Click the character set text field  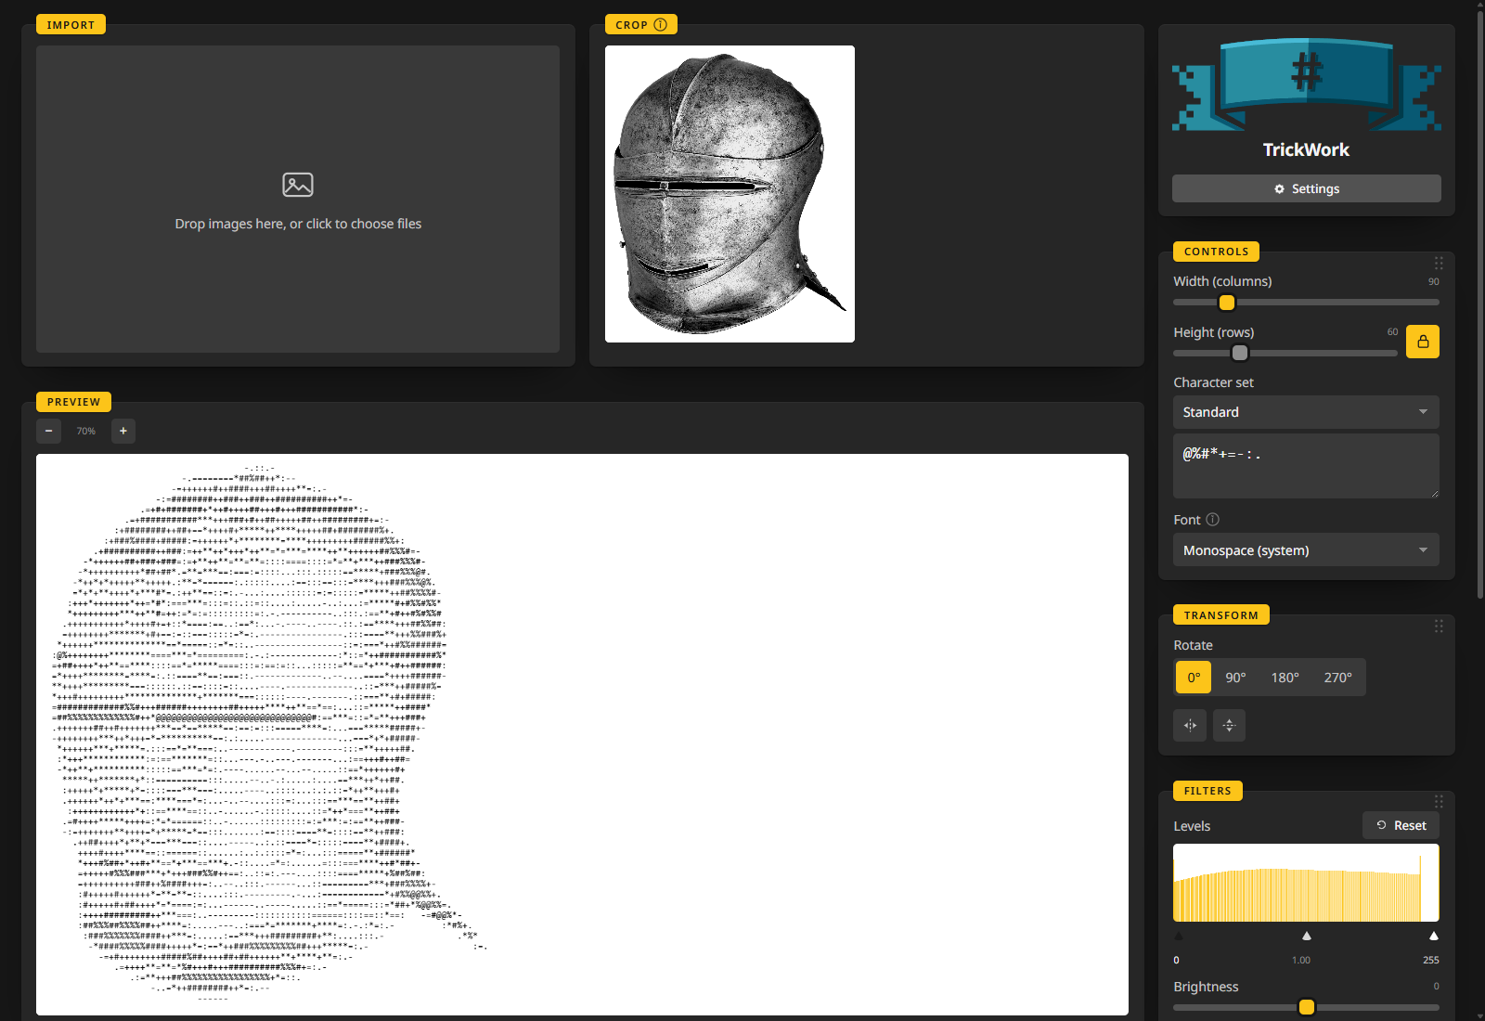[1306, 466]
